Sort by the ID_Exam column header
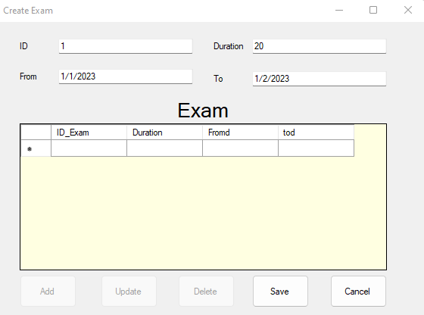 tap(89, 133)
